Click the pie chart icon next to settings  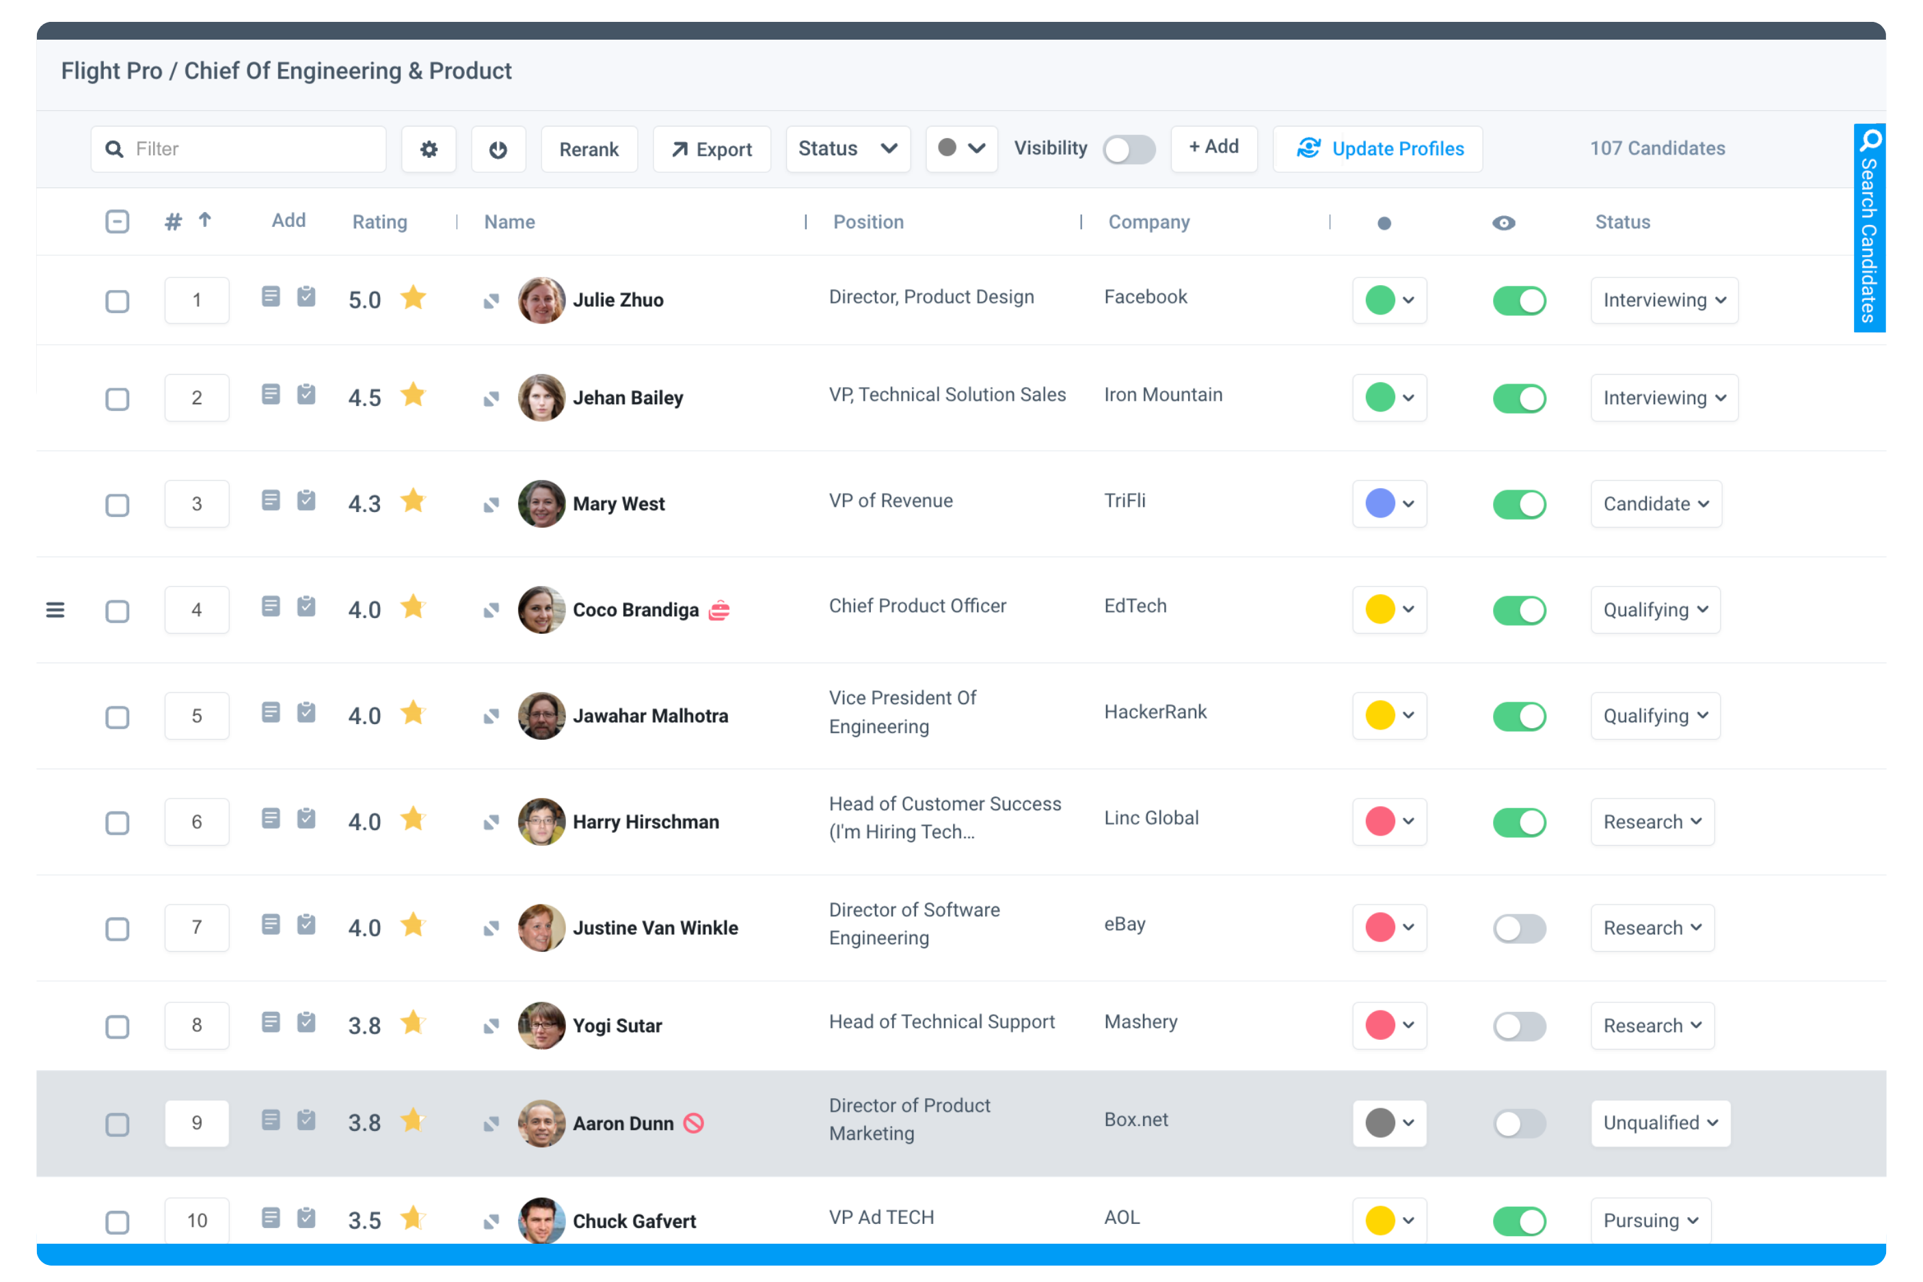pyautogui.click(x=498, y=149)
